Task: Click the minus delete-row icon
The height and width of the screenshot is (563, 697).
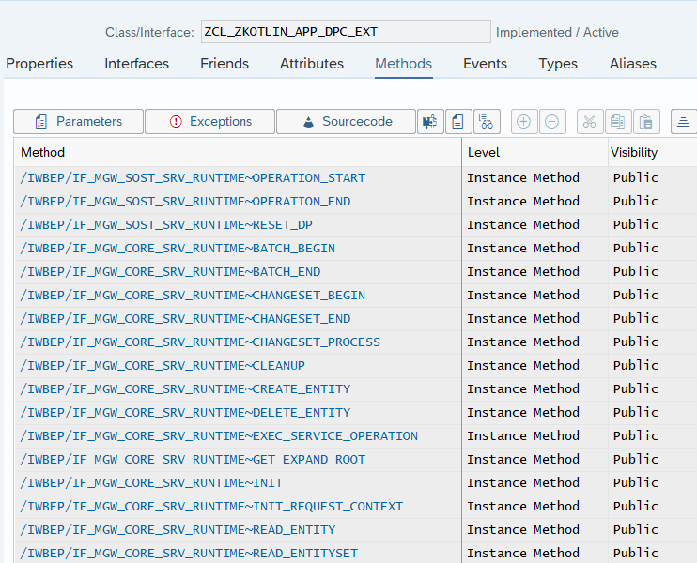Action: click(552, 122)
